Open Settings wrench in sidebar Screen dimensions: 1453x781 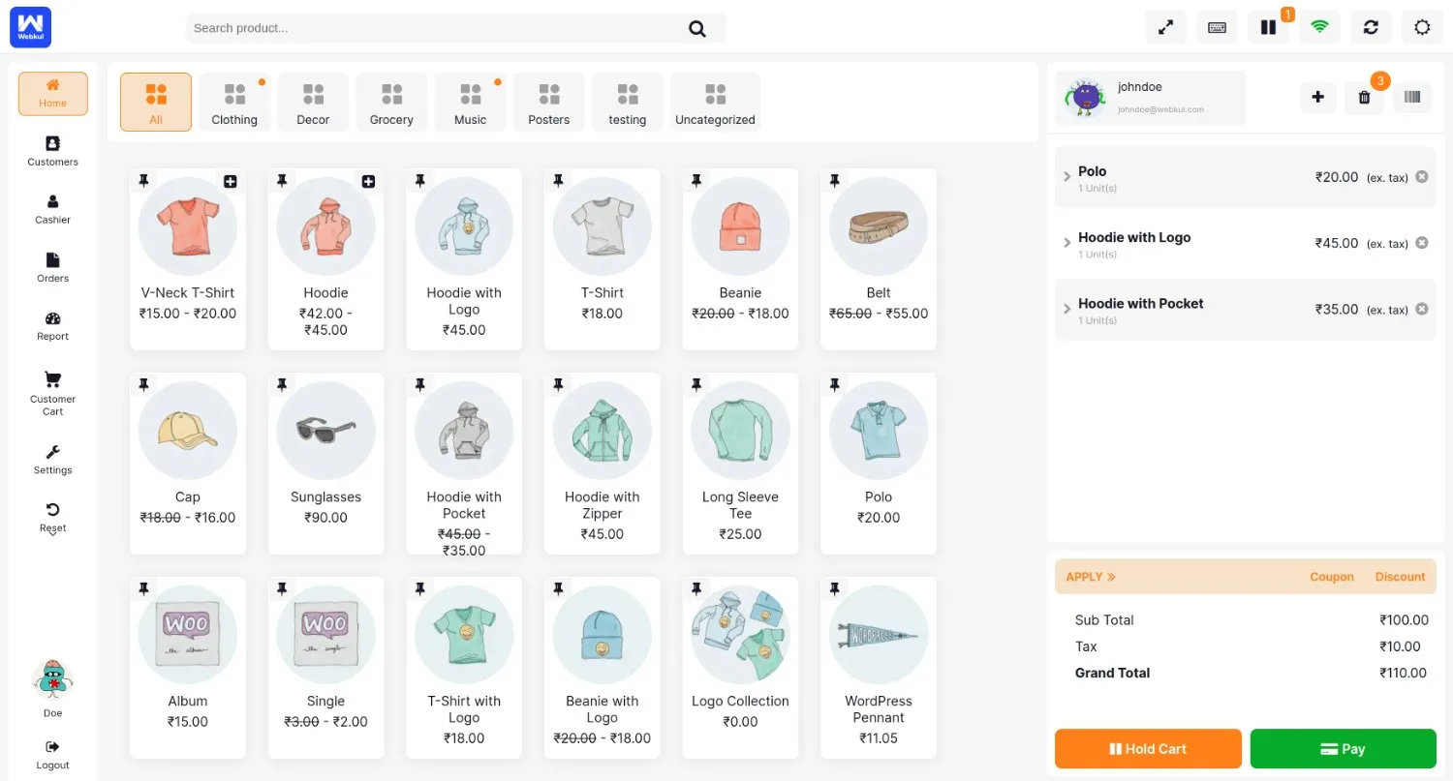coord(53,460)
